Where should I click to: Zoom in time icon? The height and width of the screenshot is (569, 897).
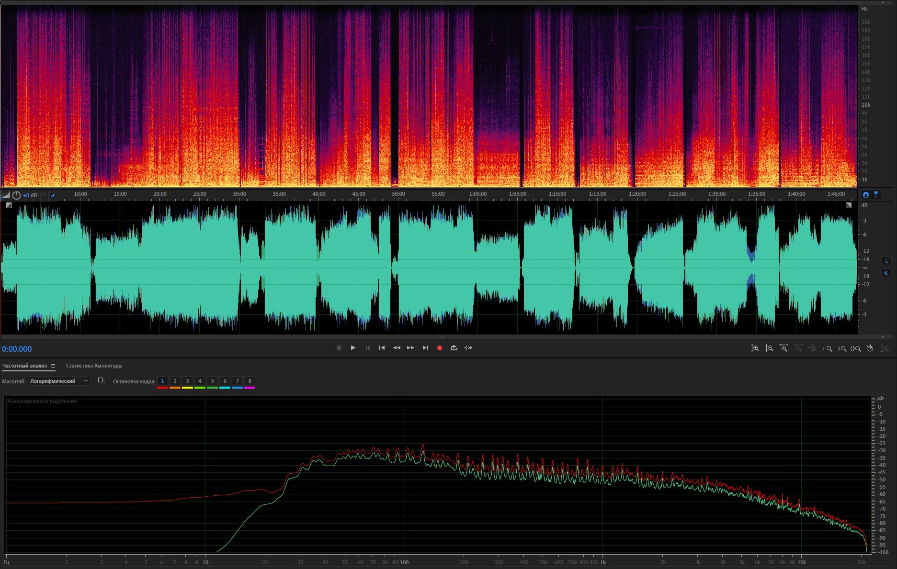(783, 348)
